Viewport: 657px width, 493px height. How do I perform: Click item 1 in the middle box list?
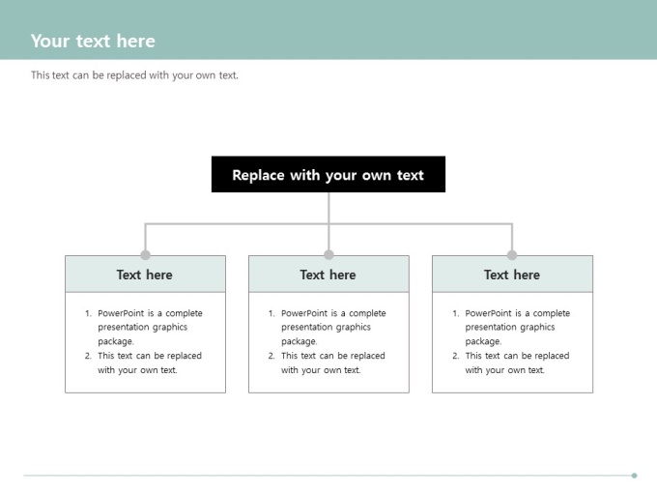pos(333,327)
